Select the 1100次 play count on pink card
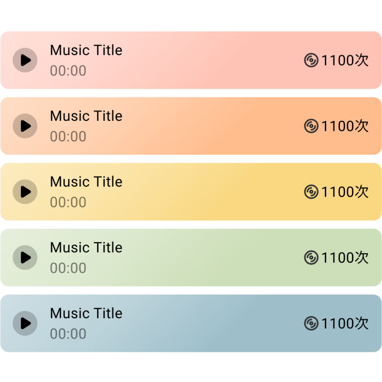Screen dimensions: 382x382 pyautogui.click(x=345, y=60)
